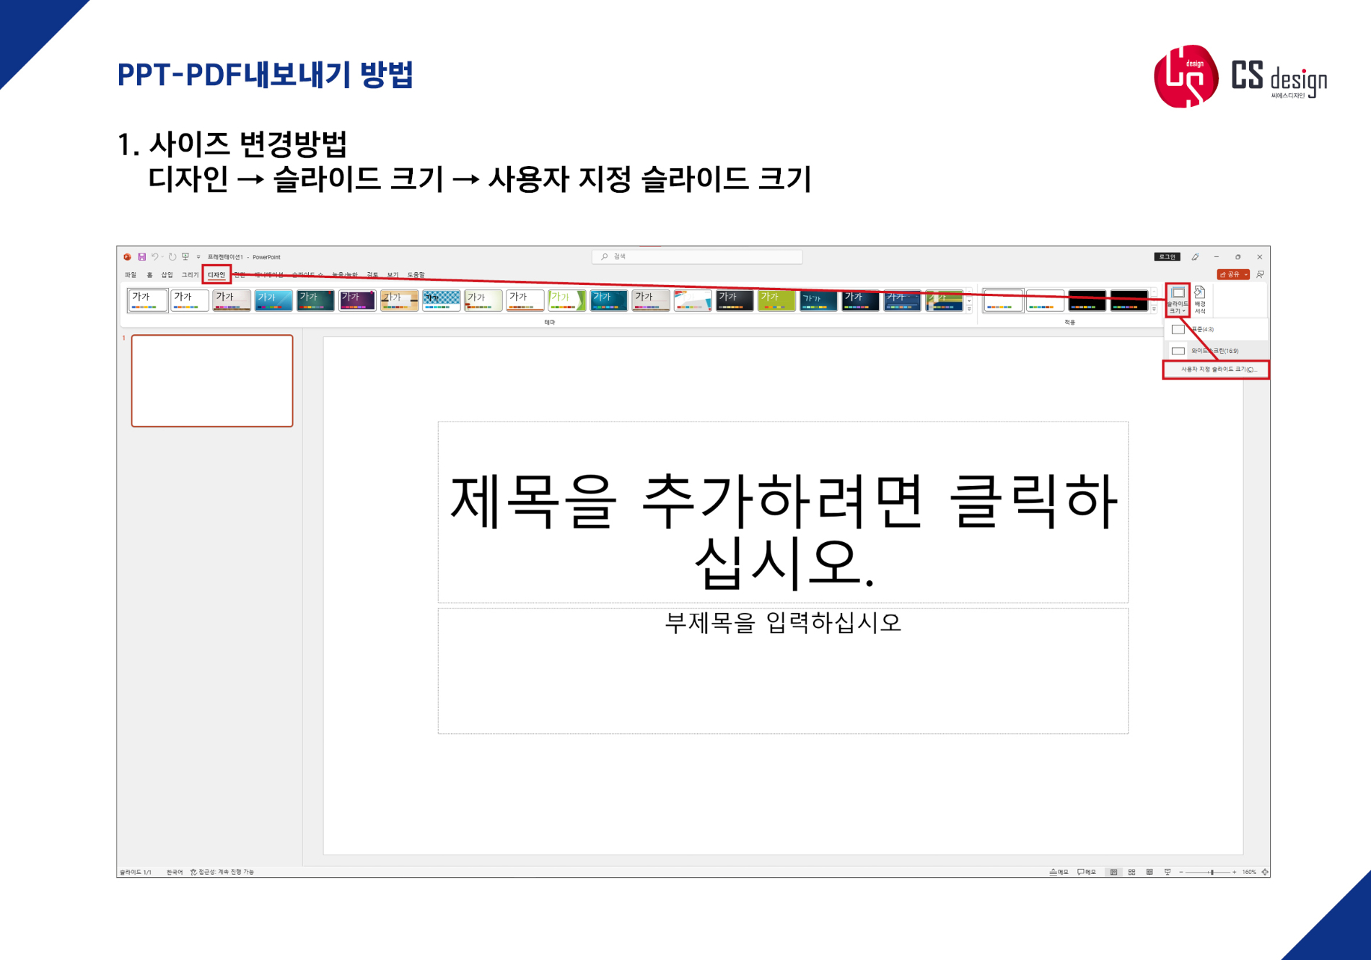Expand the theme gallery More arrow
This screenshot has width=1371, height=960.
pos(969,309)
